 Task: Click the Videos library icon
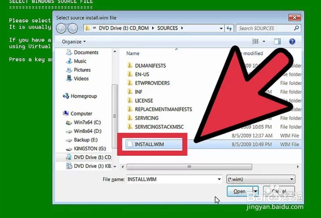(69, 78)
